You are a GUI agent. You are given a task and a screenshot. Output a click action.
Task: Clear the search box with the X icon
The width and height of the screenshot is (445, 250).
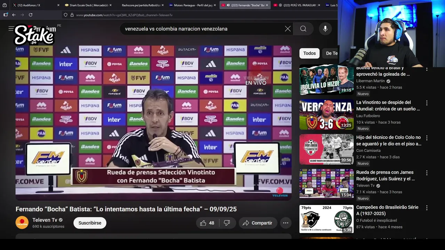(x=288, y=29)
